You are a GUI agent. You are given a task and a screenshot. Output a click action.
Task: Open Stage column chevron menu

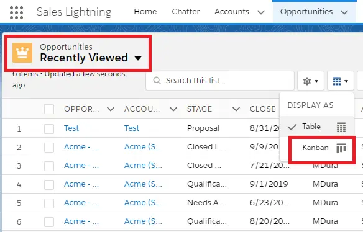tap(236, 109)
